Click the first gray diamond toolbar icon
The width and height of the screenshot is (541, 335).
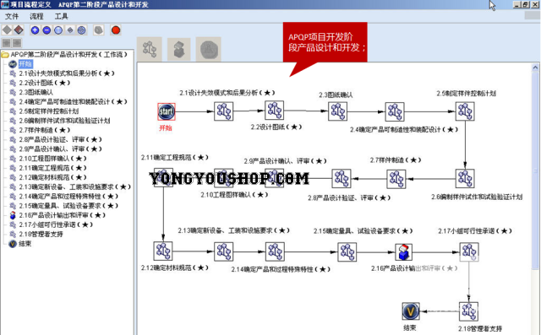click(x=7, y=30)
